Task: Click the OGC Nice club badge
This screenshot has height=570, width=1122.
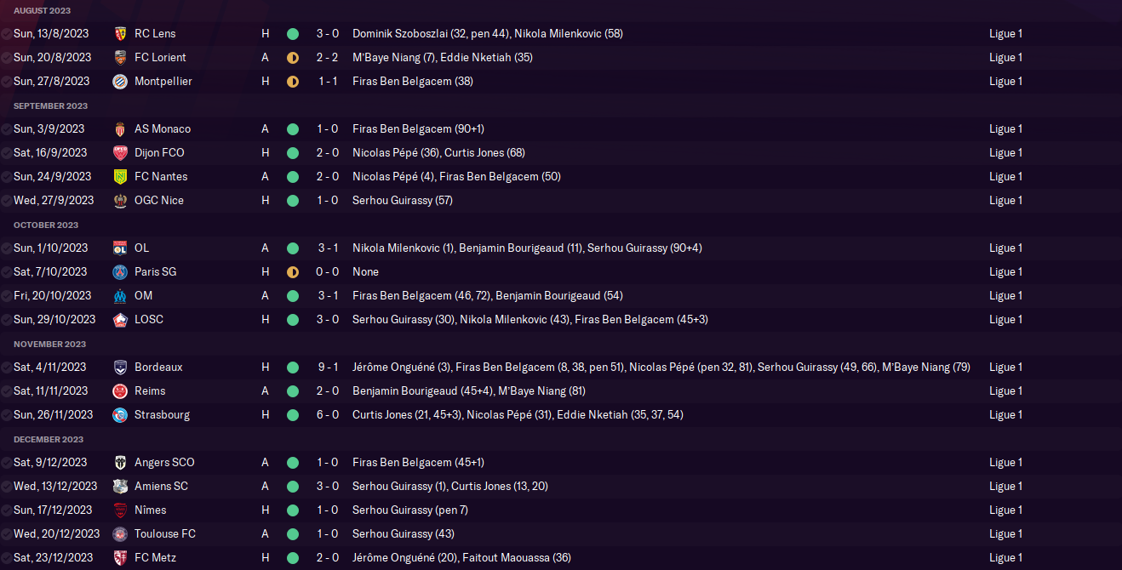Action: pyautogui.click(x=120, y=201)
